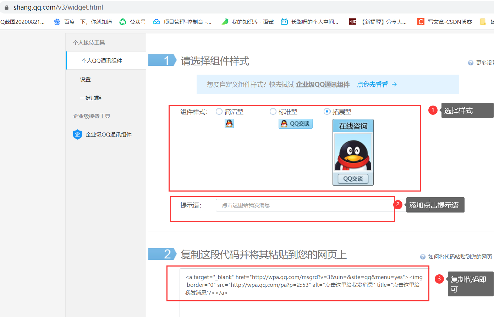
Task: Open the Q截图20200821 bookmark
Action: tap(22, 22)
